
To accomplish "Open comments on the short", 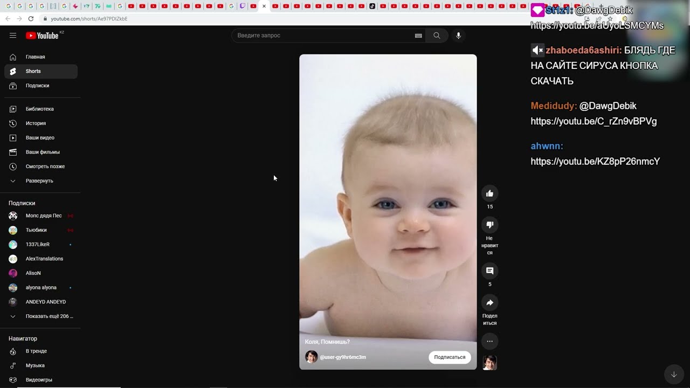I will coord(489,271).
